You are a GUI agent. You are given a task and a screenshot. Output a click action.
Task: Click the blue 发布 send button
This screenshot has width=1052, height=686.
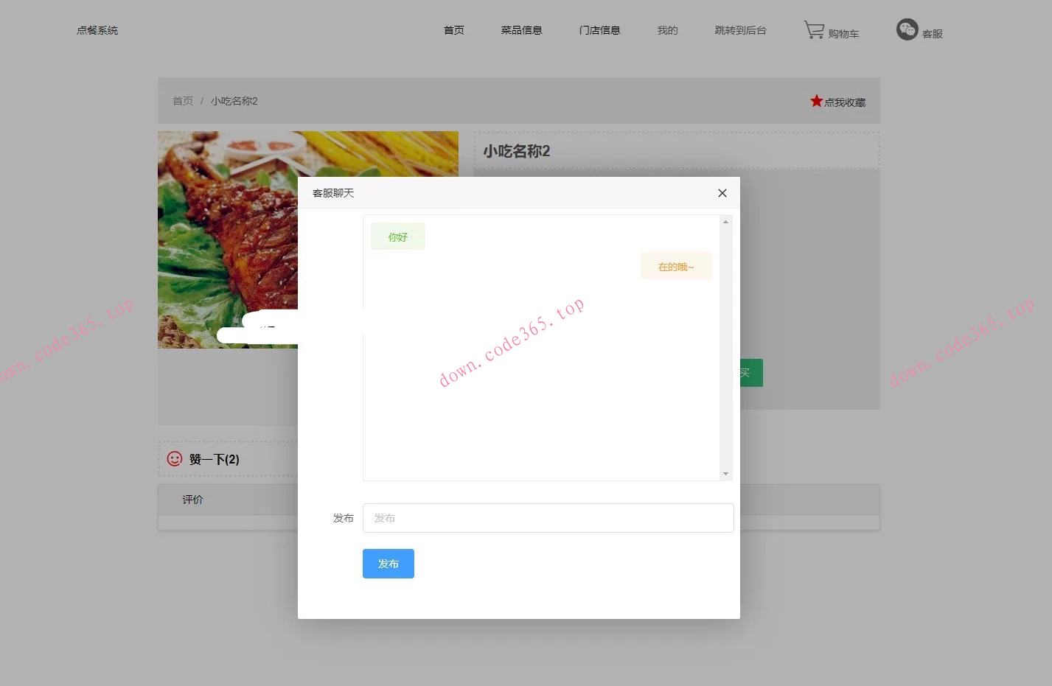[x=388, y=563]
